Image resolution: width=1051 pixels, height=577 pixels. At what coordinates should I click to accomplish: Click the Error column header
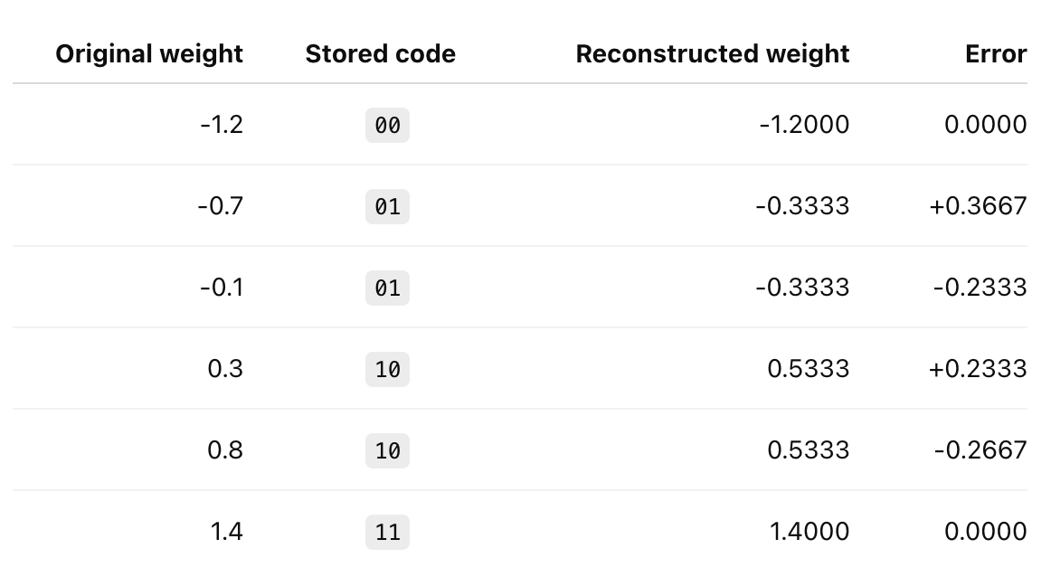(995, 54)
